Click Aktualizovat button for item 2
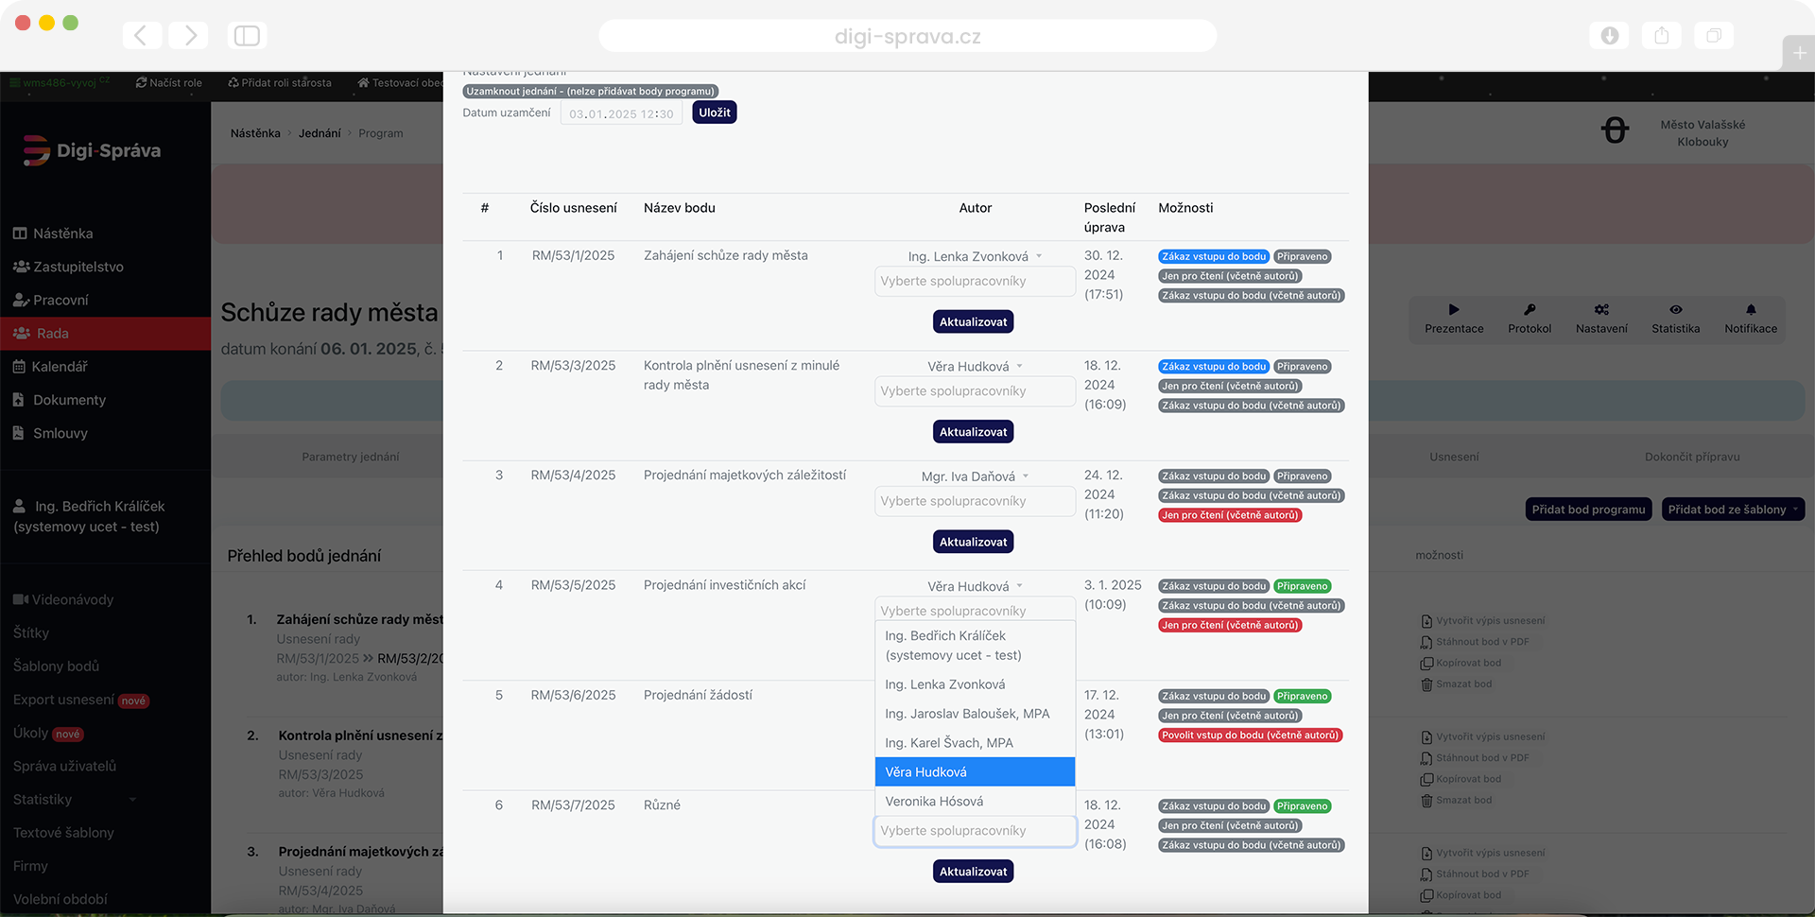 tap(973, 432)
